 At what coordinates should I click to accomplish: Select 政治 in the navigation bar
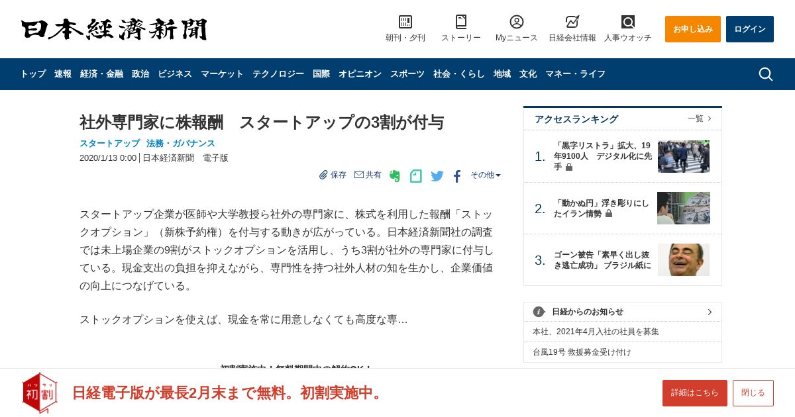coord(140,74)
